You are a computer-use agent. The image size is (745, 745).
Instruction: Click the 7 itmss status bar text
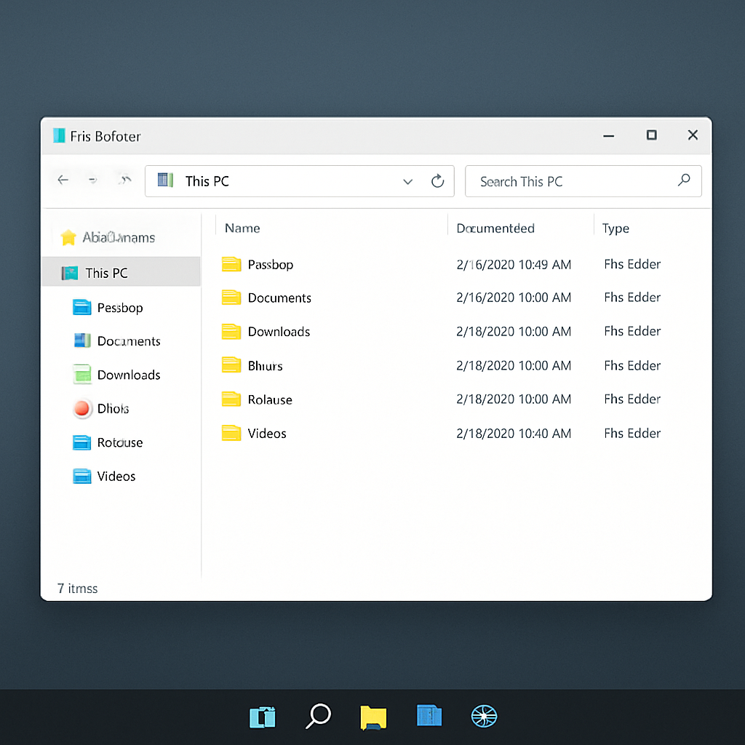pyautogui.click(x=77, y=588)
